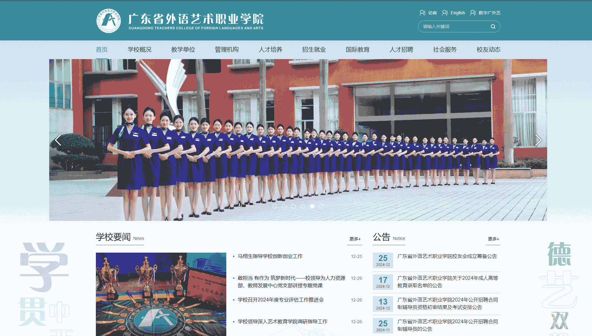This screenshot has height=336, width=592.
Task: Select the second carousel dot
Action: click(x=284, y=206)
